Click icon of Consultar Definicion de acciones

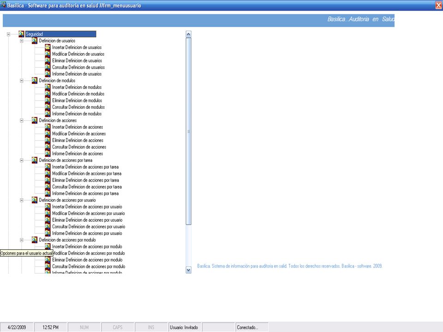pyautogui.click(x=48, y=147)
